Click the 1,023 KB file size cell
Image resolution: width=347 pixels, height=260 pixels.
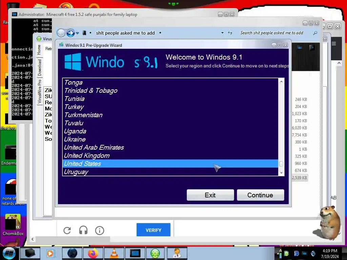(300, 114)
